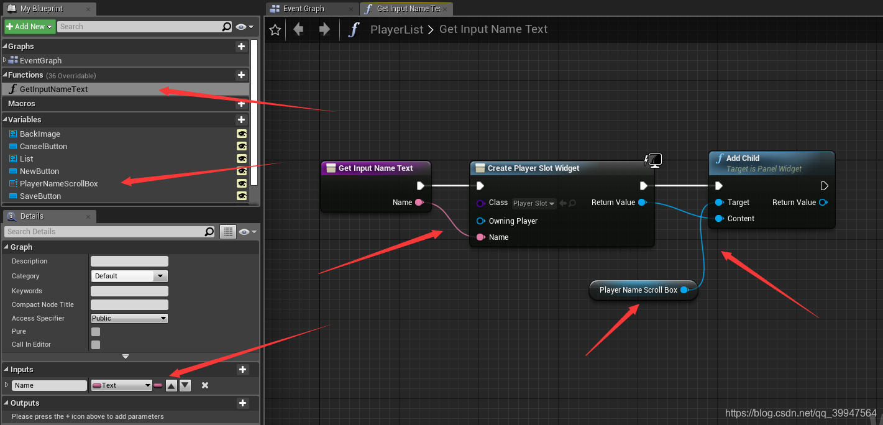The image size is (883, 425).
Task: Add a new output parameter
Action: (x=243, y=403)
